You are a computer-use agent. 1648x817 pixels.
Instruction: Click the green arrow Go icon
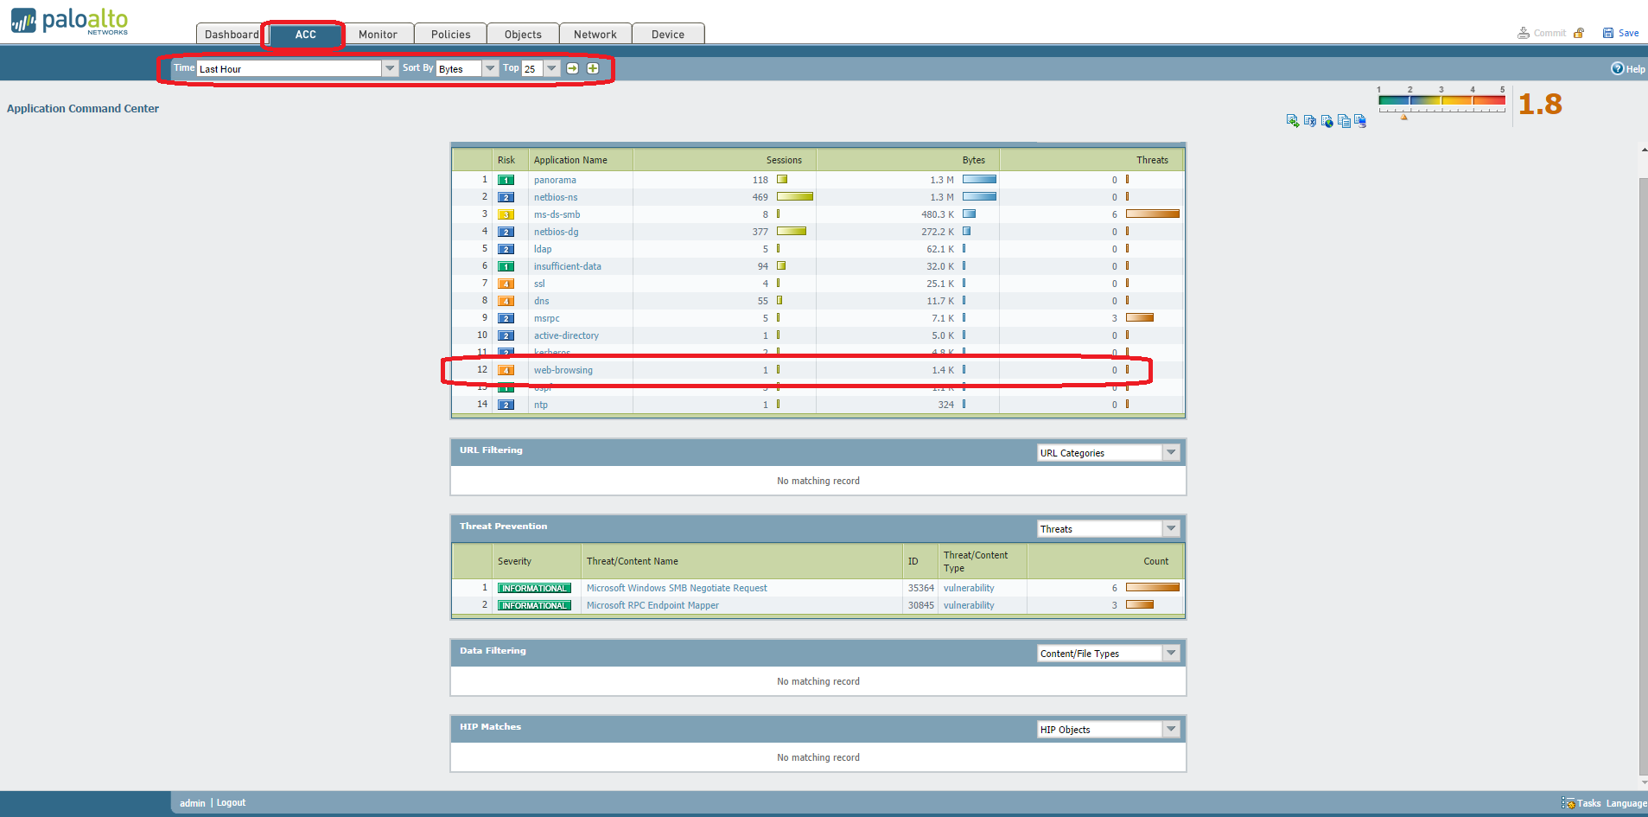(x=572, y=68)
